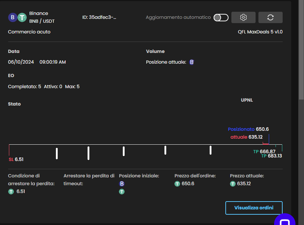Toggle the Aggiornamento automatico switch
The height and width of the screenshot is (225, 304).
point(221,17)
